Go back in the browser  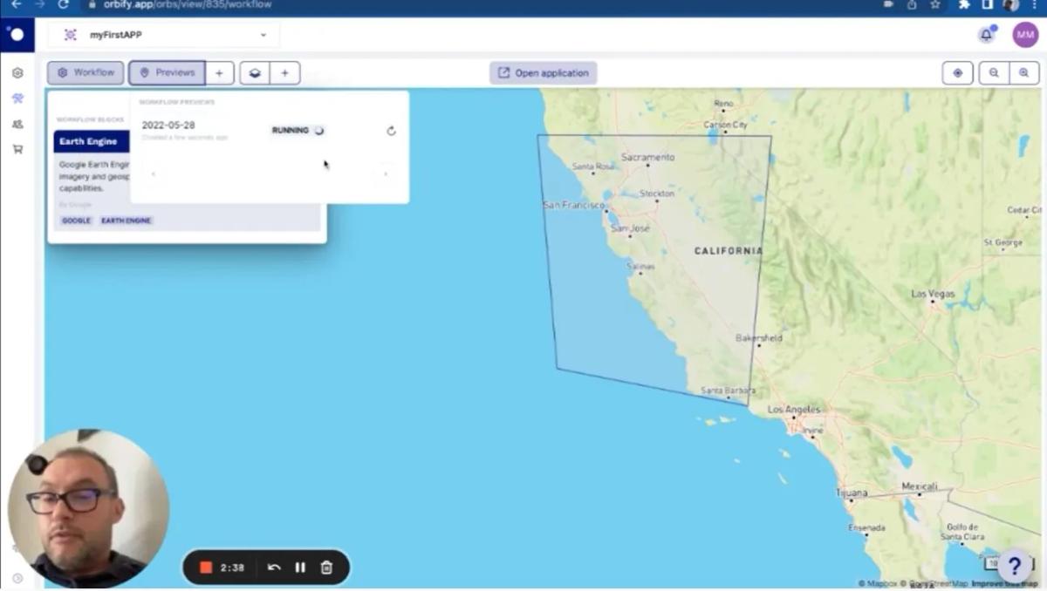pos(17,5)
